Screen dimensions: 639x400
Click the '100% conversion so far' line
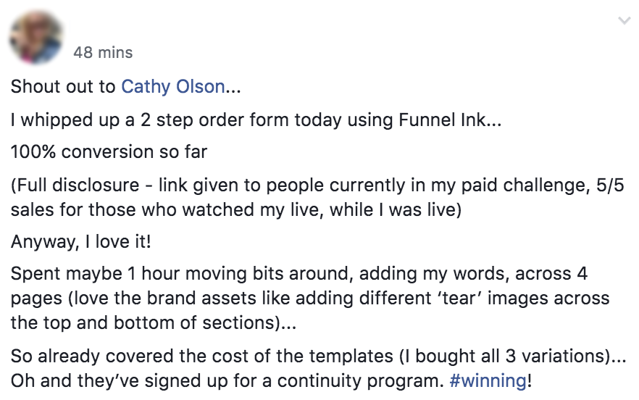point(109,152)
